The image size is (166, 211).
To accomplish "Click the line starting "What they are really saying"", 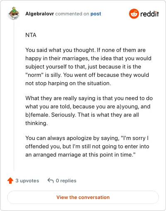I will point(89,98).
